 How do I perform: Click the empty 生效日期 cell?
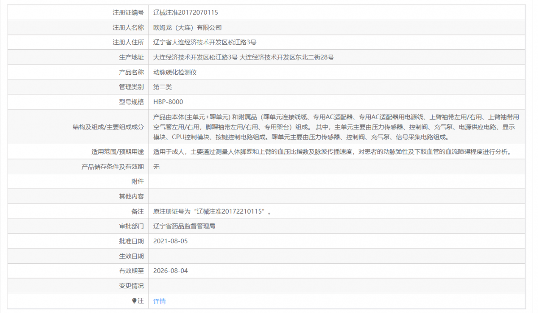tap(314, 256)
